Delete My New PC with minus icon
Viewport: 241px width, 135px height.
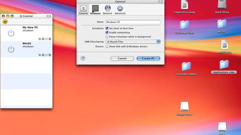(x=50, y=39)
